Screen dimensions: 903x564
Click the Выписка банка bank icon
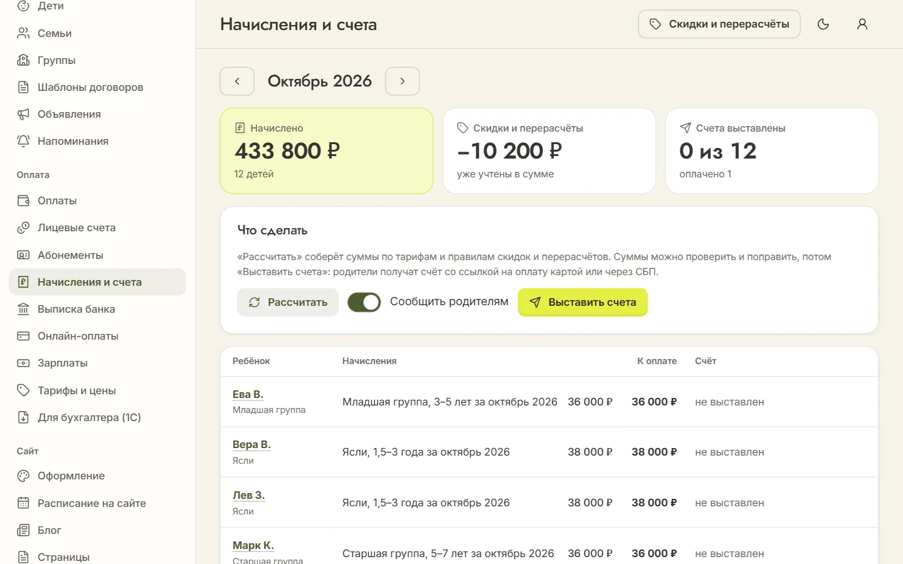pos(23,309)
